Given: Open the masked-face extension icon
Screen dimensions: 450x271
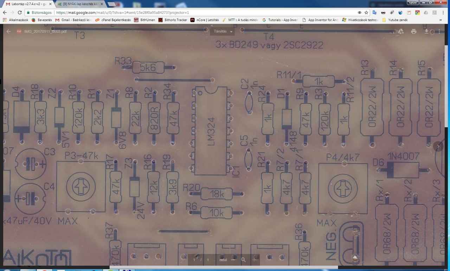Looking at the screenshot, I should (x=383, y=12).
